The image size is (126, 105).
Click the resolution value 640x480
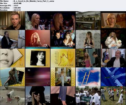tap(17, 8)
